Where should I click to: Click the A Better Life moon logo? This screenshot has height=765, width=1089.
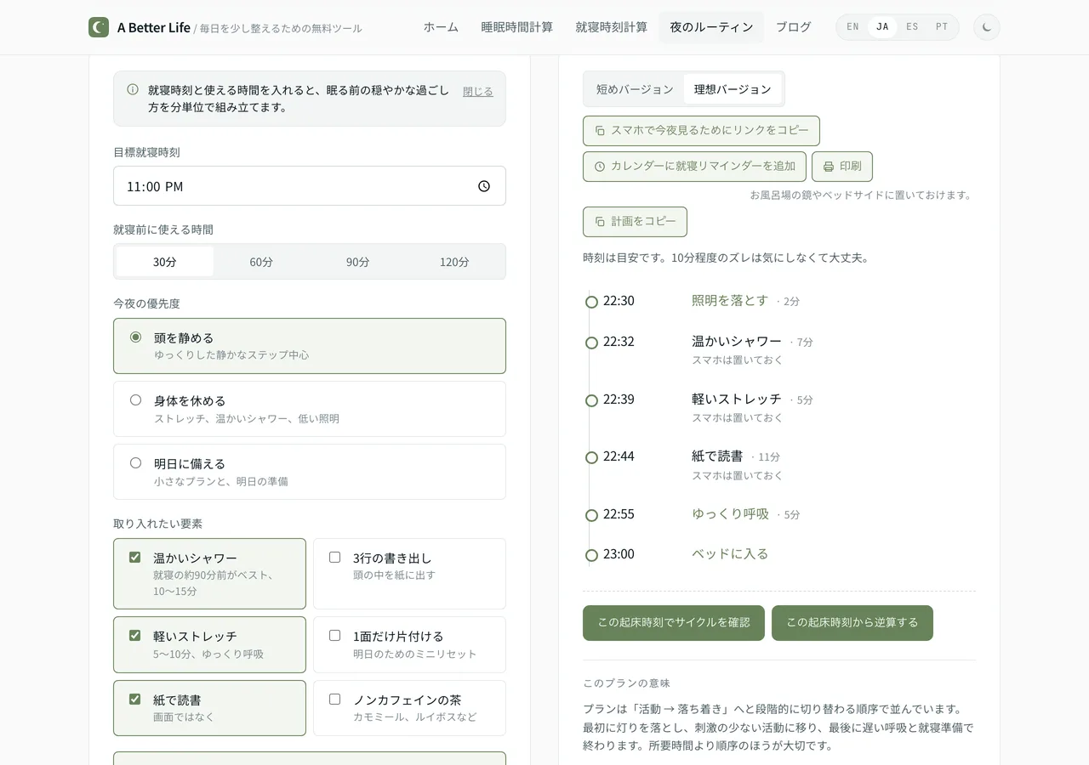(99, 27)
